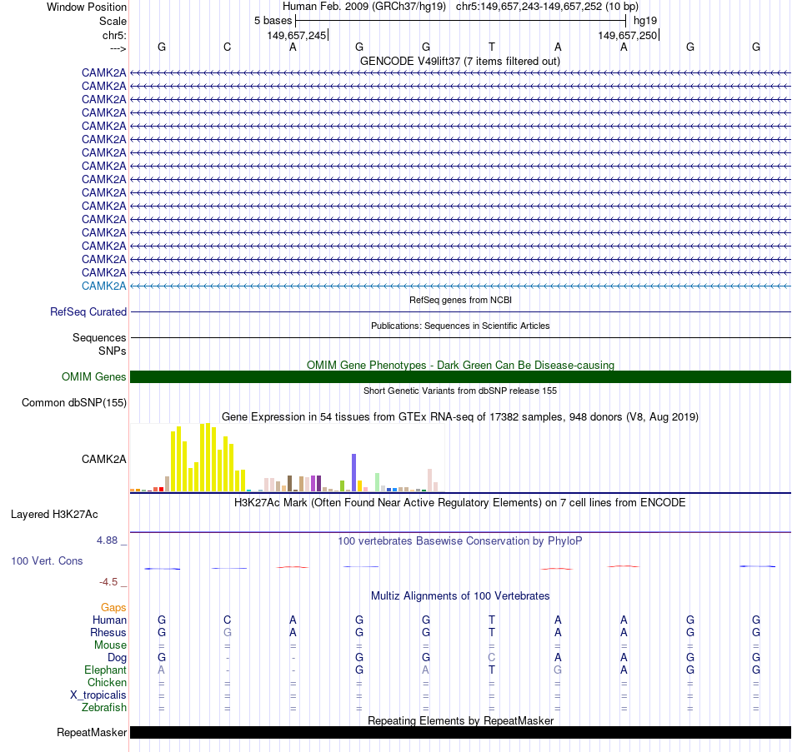Click the Rhesus species label
This screenshot has width=792, height=752.
pos(108,632)
